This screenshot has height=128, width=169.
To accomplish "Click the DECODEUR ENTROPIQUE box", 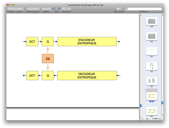I will 87,76.
